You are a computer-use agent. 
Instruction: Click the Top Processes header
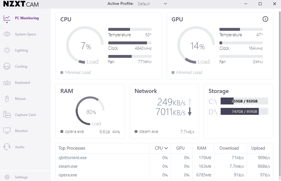coord(72,148)
